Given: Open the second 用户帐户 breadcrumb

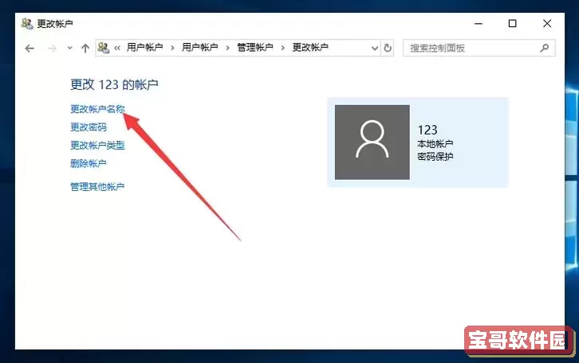Looking at the screenshot, I should tap(199, 48).
